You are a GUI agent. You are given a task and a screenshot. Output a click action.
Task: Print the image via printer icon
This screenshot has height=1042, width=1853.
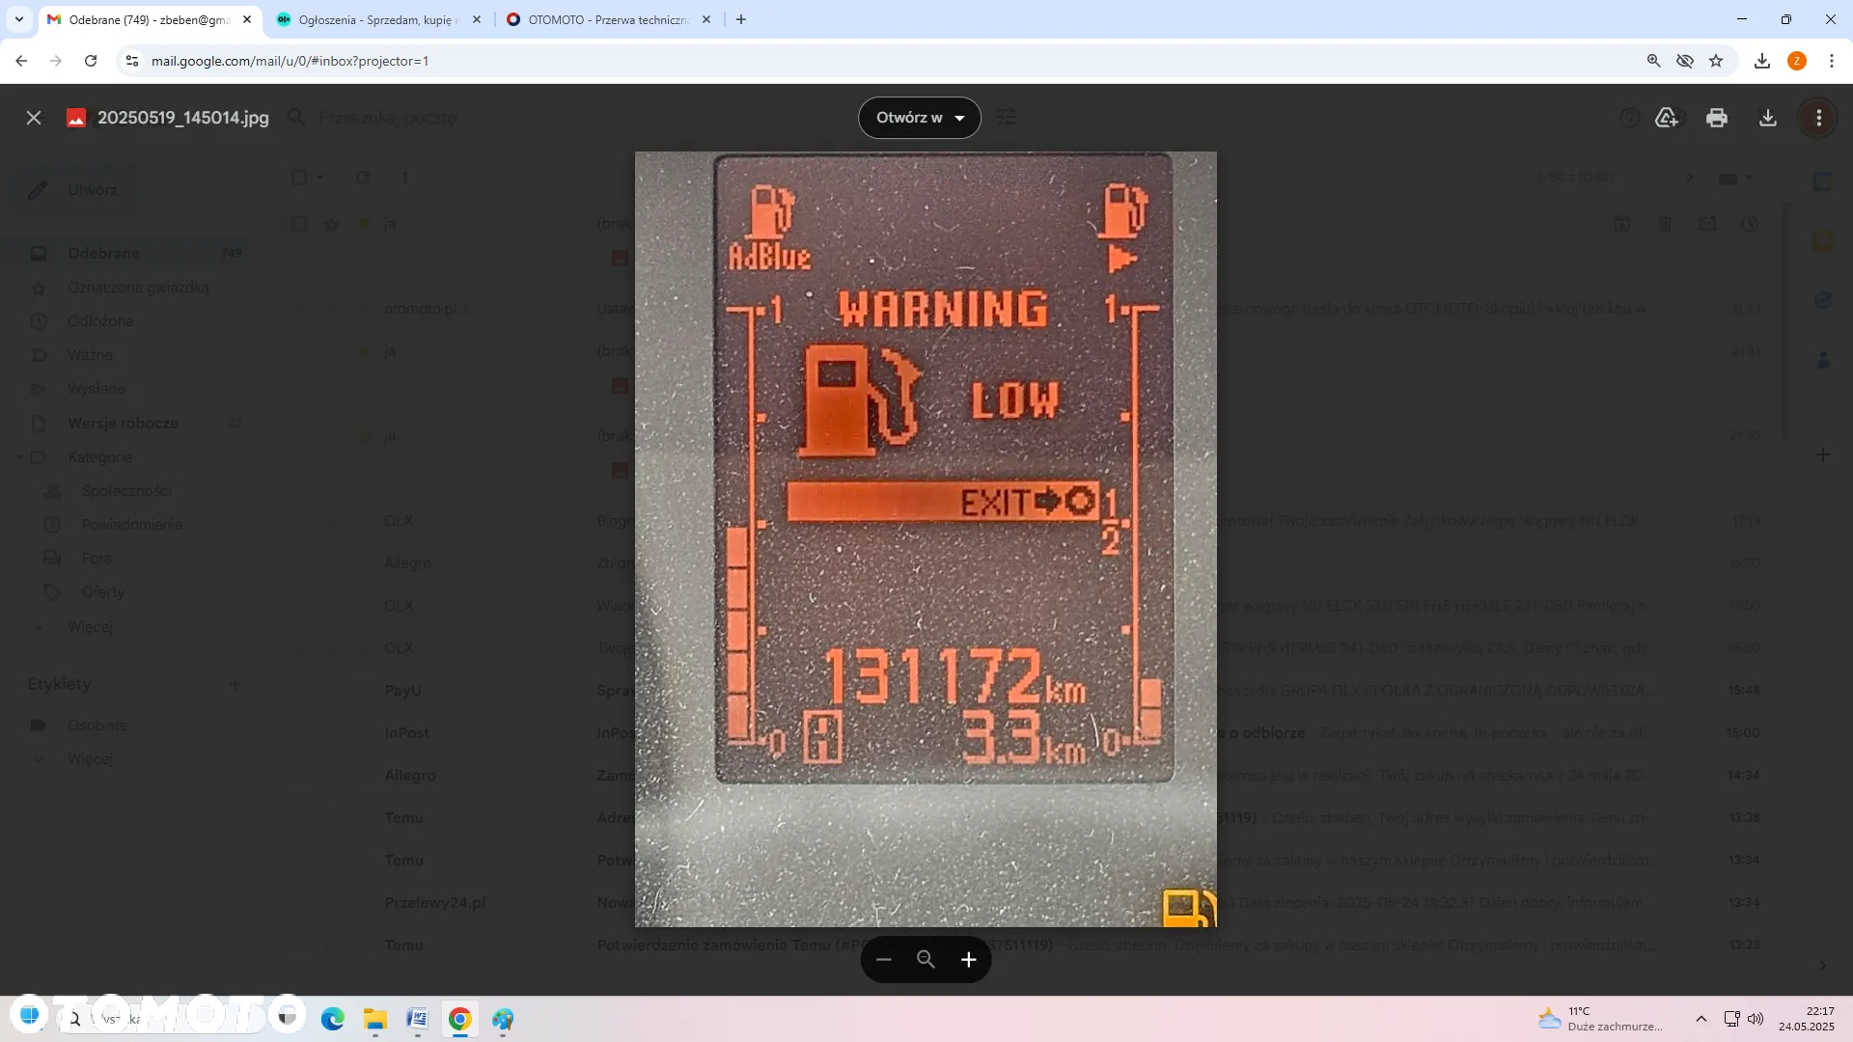pyautogui.click(x=1717, y=118)
